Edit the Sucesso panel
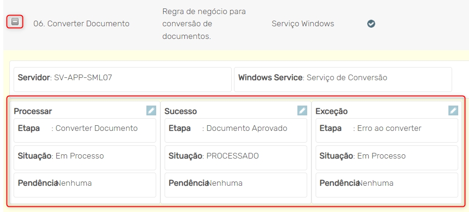Viewport: 469px width, 212px height. pyautogui.click(x=302, y=110)
